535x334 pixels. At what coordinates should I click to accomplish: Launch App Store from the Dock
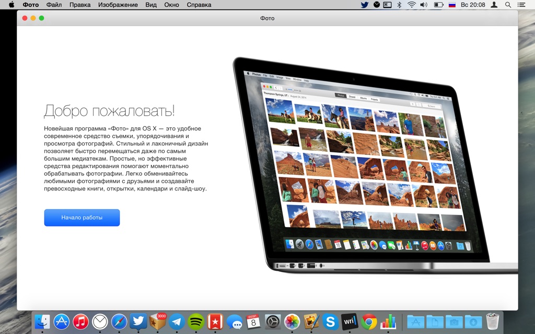pyautogui.click(x=62, y=321)
